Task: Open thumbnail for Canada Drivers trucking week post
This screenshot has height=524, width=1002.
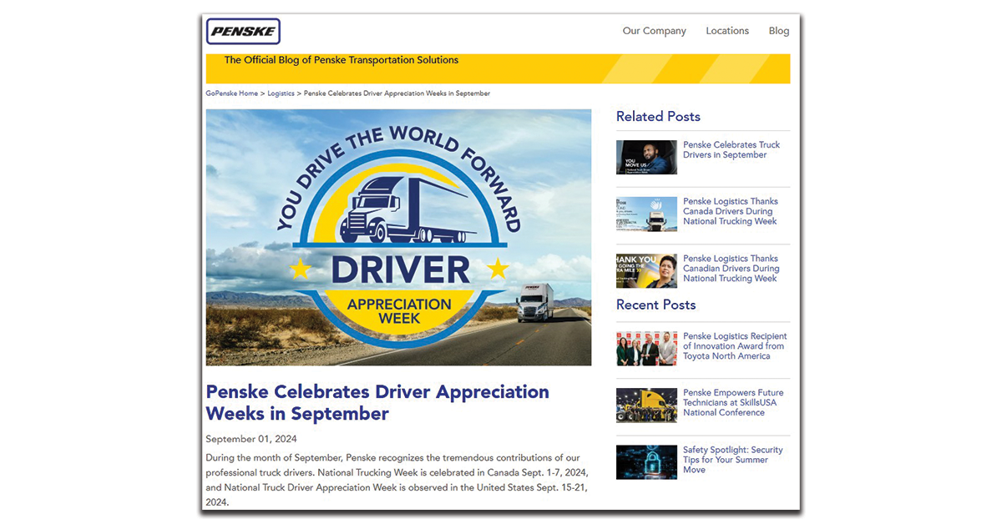Action: click(x=646, y=214)
